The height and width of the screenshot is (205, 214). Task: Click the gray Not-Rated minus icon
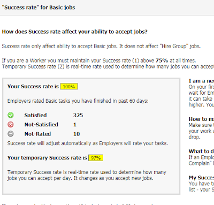click(x=11, y=134)
